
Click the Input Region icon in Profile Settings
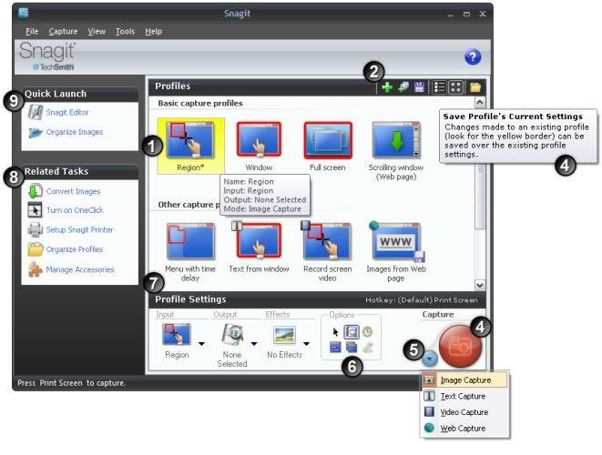coord(177,334)
